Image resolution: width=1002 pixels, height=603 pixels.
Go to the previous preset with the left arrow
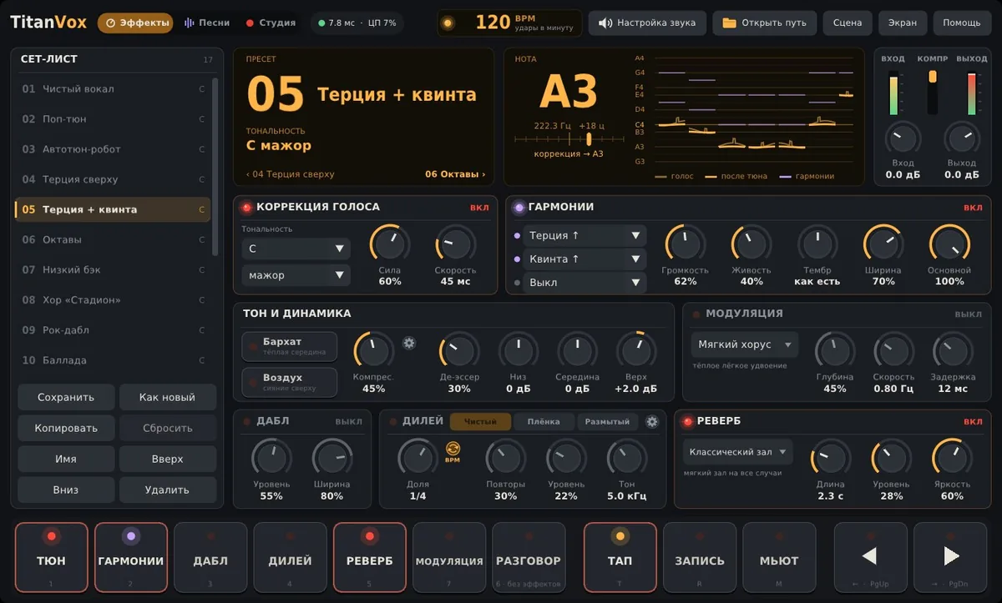point(869,557)
